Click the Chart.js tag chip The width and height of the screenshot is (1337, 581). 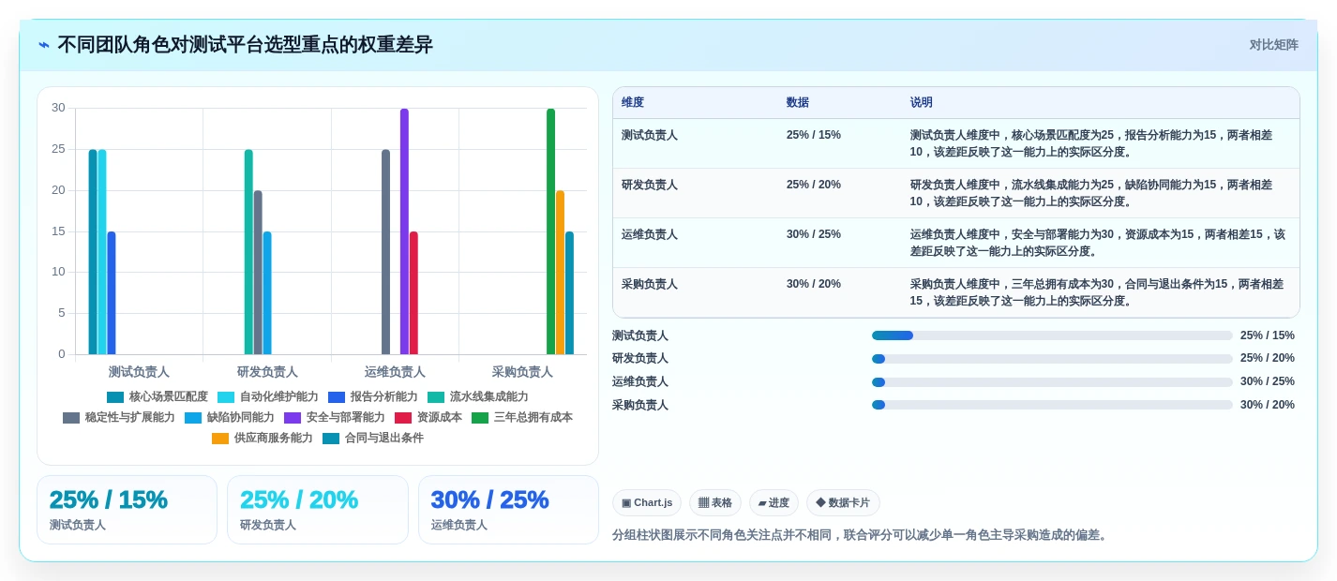(647, 502)
